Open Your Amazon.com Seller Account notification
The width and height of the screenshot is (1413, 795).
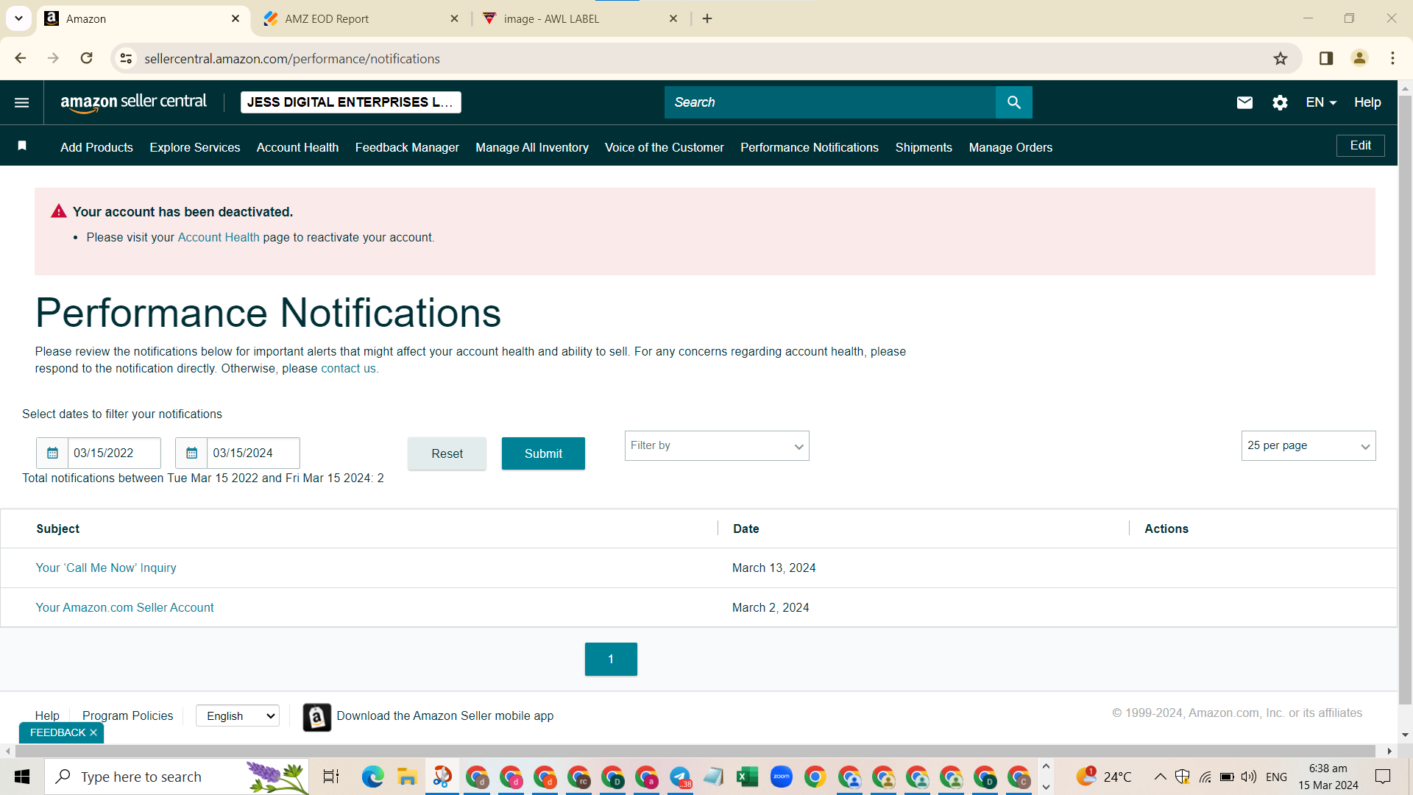(x=124, y=607)
